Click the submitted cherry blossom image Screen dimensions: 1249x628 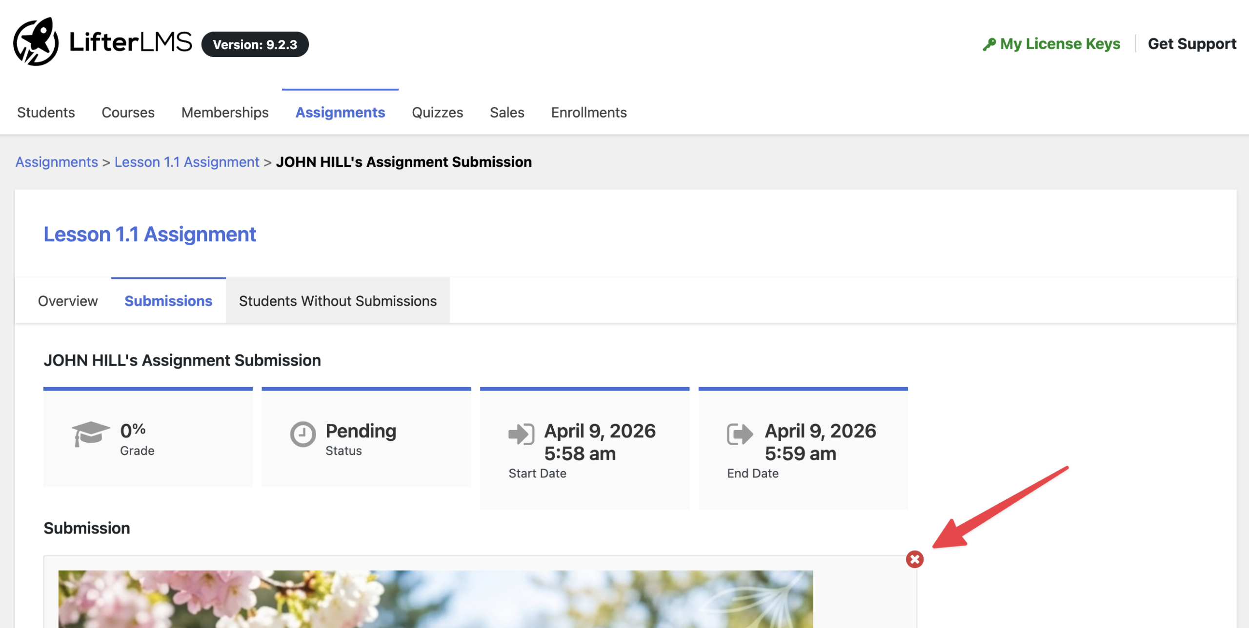point(435,599)
